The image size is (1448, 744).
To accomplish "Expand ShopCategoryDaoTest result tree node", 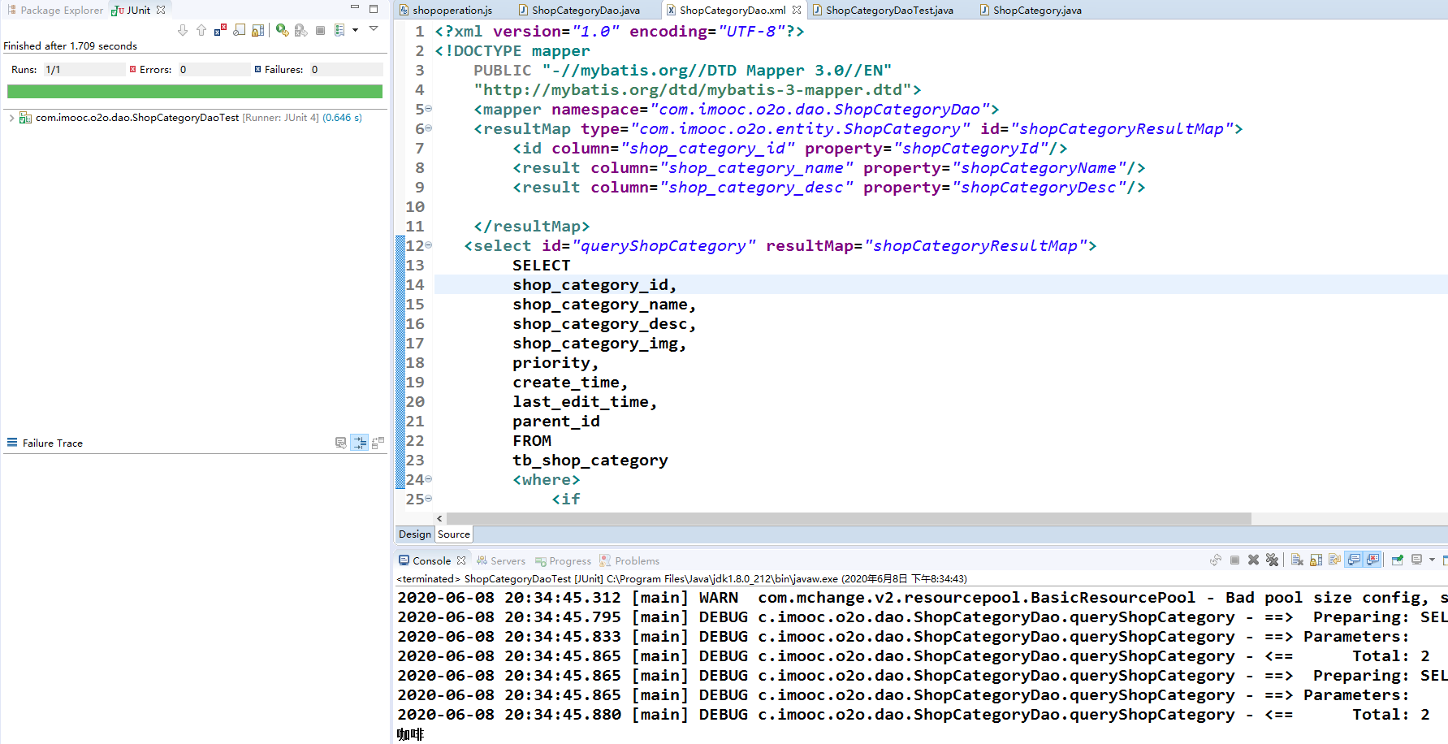I will [11, 118].
